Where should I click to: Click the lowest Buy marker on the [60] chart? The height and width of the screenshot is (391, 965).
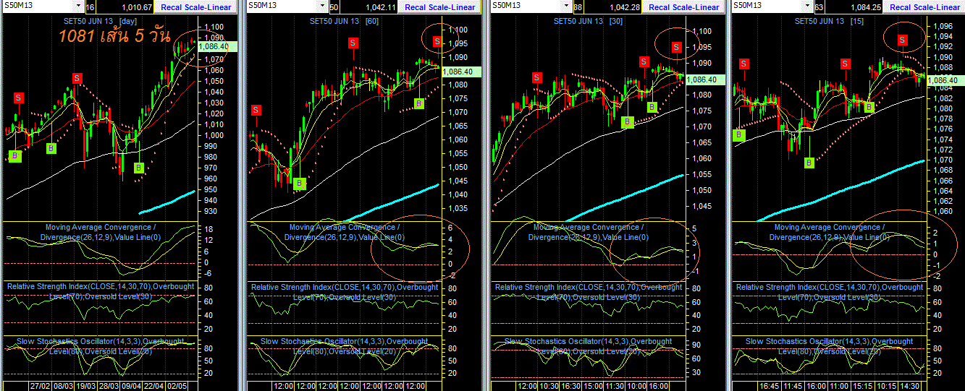click(300, 184)
